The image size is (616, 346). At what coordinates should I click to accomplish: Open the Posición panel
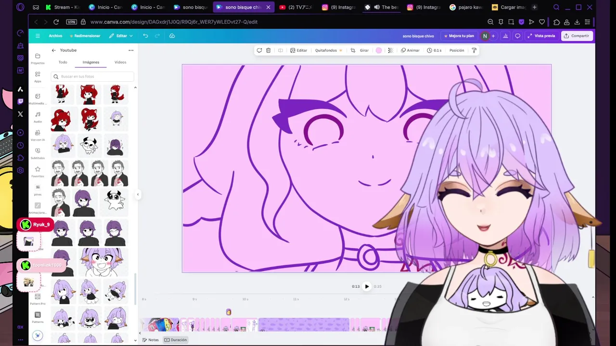coord(457,50)
